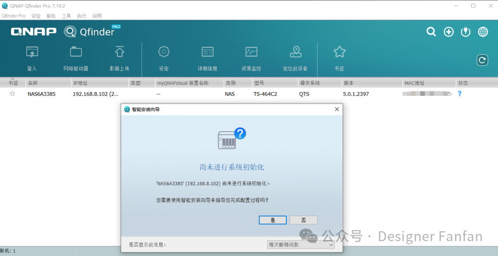Open the 网络驱动器 network drive tool
Image resolution: width=498 pixels, height=256 pixels.
76,52
